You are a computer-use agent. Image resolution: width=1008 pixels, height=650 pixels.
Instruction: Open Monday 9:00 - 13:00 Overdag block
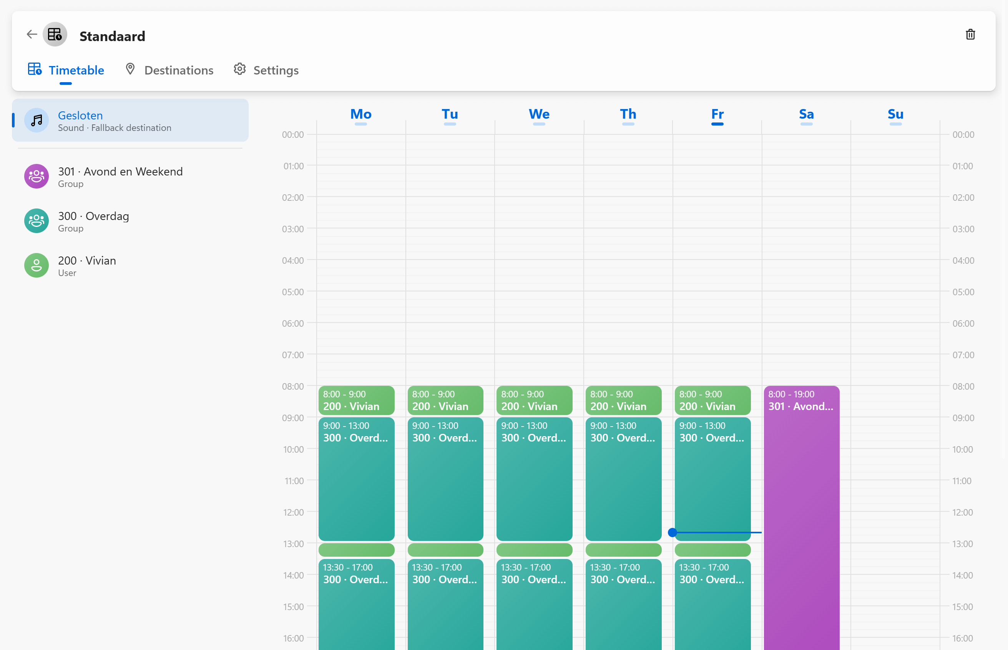[357, 479]
